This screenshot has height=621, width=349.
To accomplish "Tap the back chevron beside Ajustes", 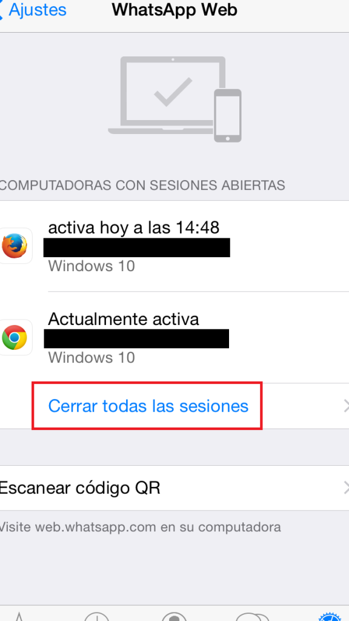I will pos(2,10).
